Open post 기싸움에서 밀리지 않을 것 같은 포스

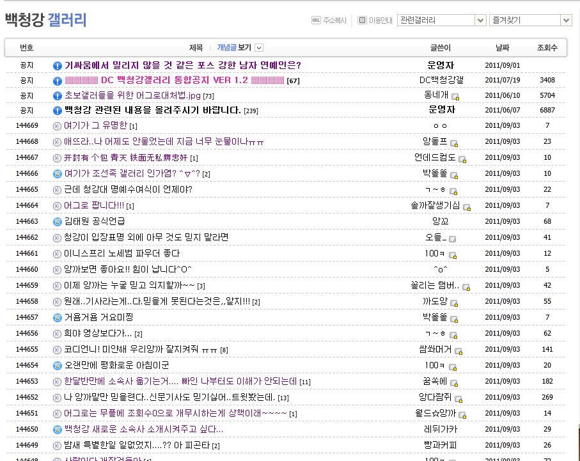(183, 65)
